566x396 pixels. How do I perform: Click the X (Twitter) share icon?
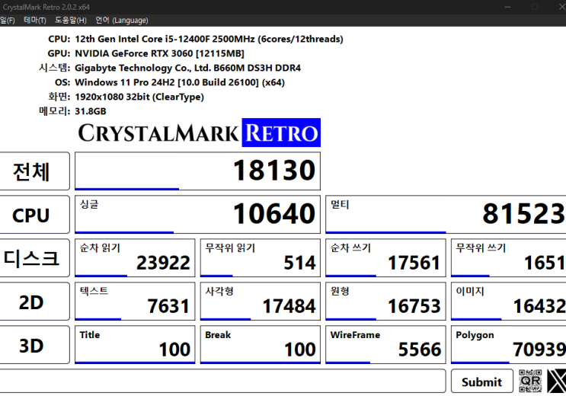click(x=556, y=381)
